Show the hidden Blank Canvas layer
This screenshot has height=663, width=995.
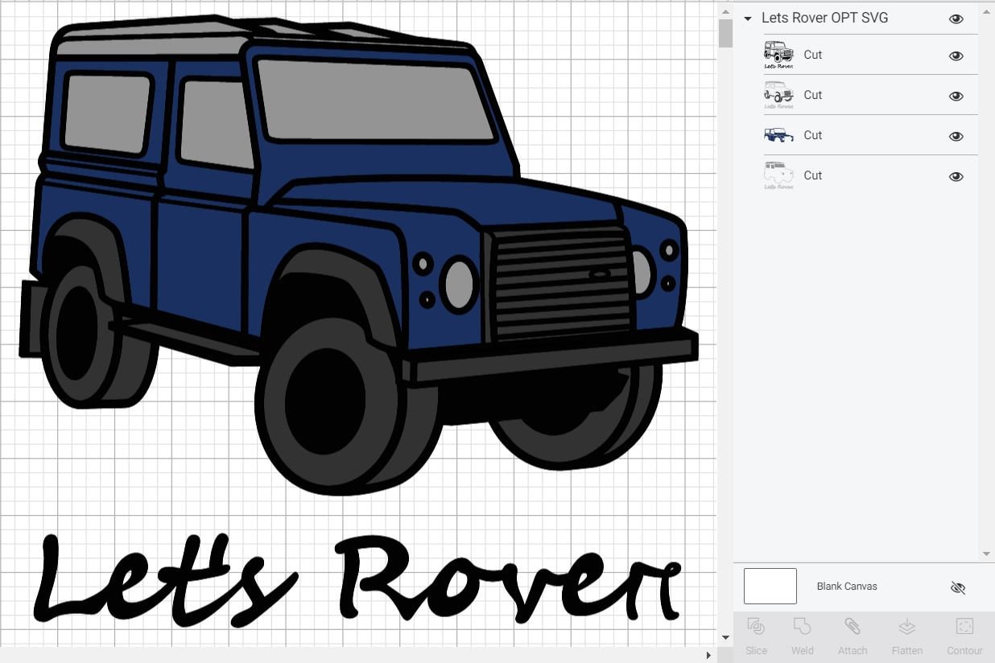click(958, 587)
